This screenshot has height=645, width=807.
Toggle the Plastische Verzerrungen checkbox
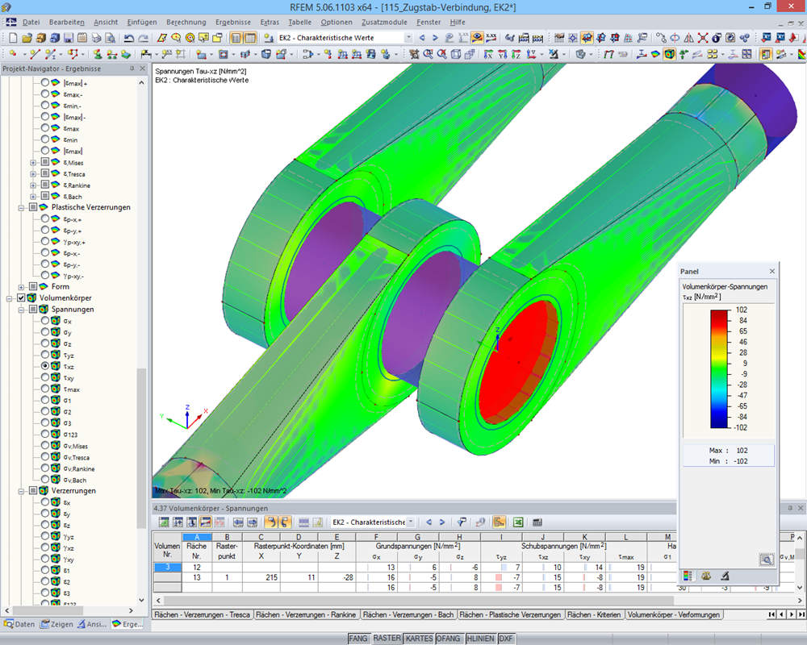[33, 206]
